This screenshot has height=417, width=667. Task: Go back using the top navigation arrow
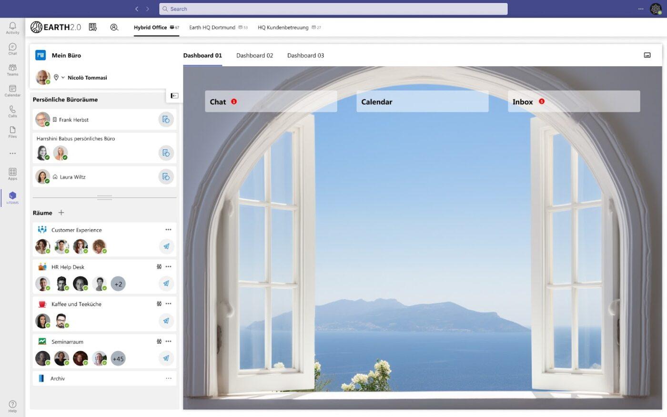[x=137, y=9]
